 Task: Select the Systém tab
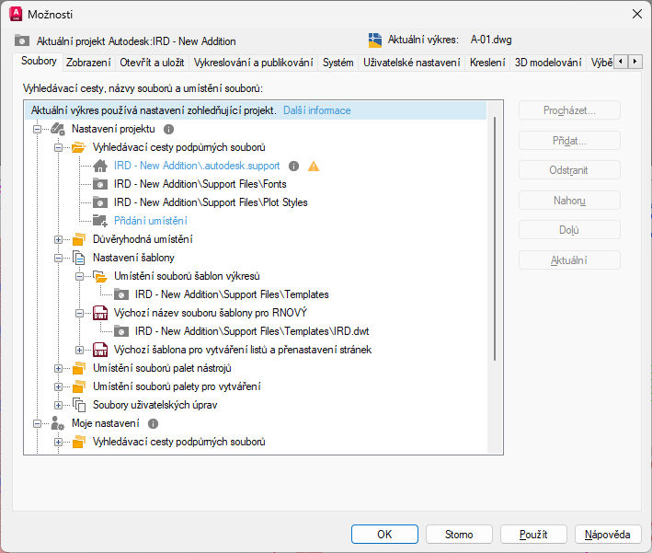click(338, 63)
